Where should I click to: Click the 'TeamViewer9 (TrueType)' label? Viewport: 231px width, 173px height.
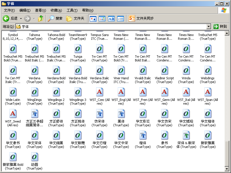tap(78, 37)
